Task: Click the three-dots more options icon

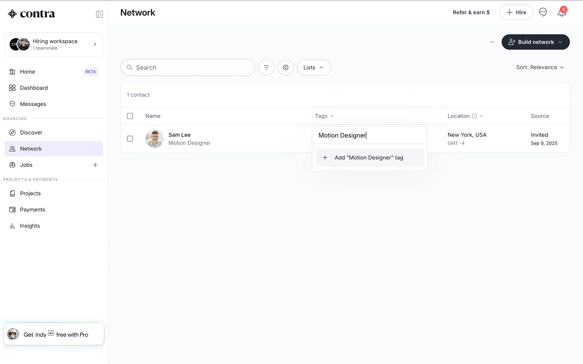Action: click(492, 42)
